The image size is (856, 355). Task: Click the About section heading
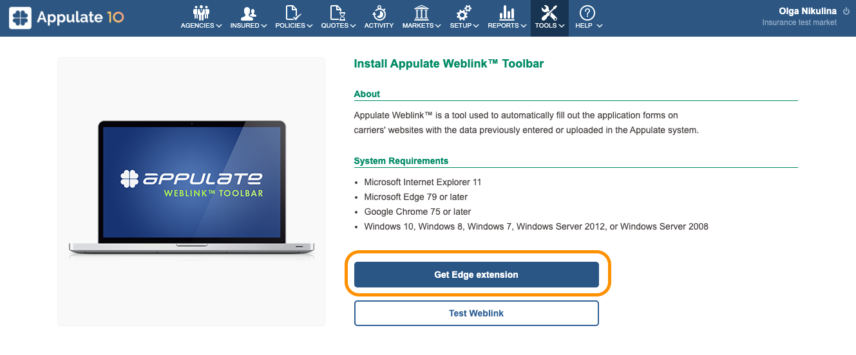367,94
